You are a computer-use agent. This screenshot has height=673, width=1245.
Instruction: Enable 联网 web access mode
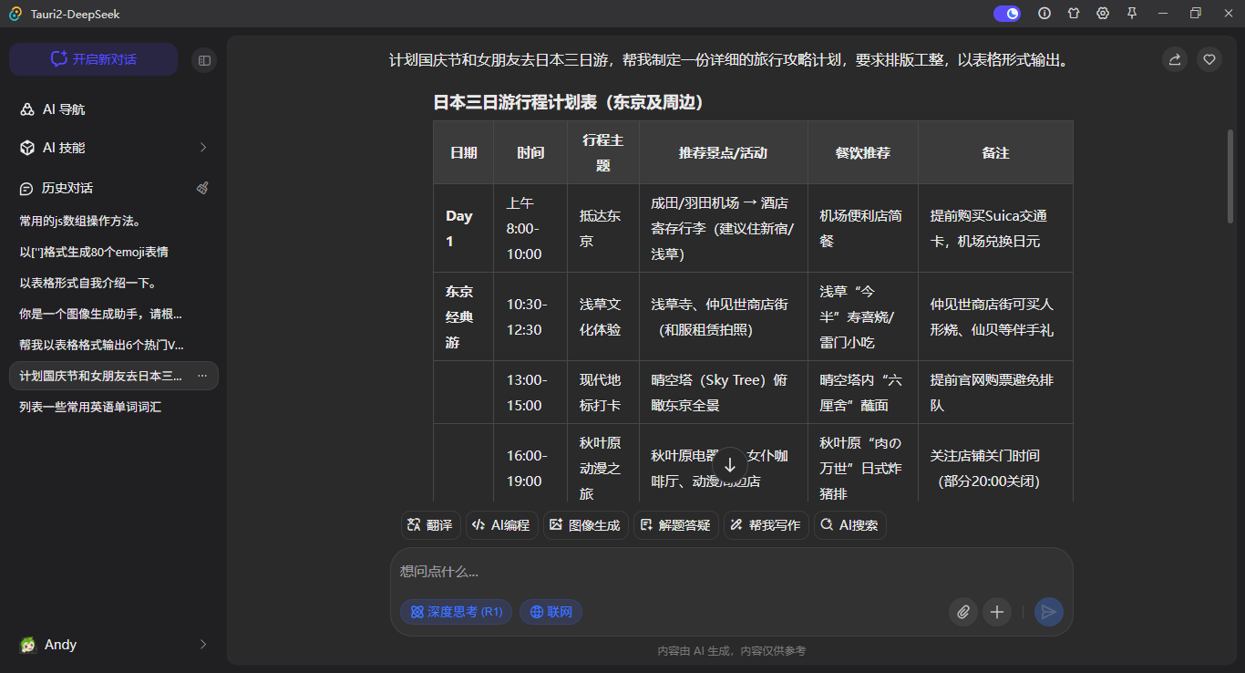coord(550,612)
